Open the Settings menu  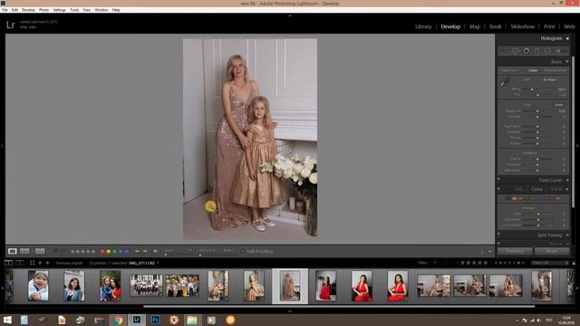point(59,10)
